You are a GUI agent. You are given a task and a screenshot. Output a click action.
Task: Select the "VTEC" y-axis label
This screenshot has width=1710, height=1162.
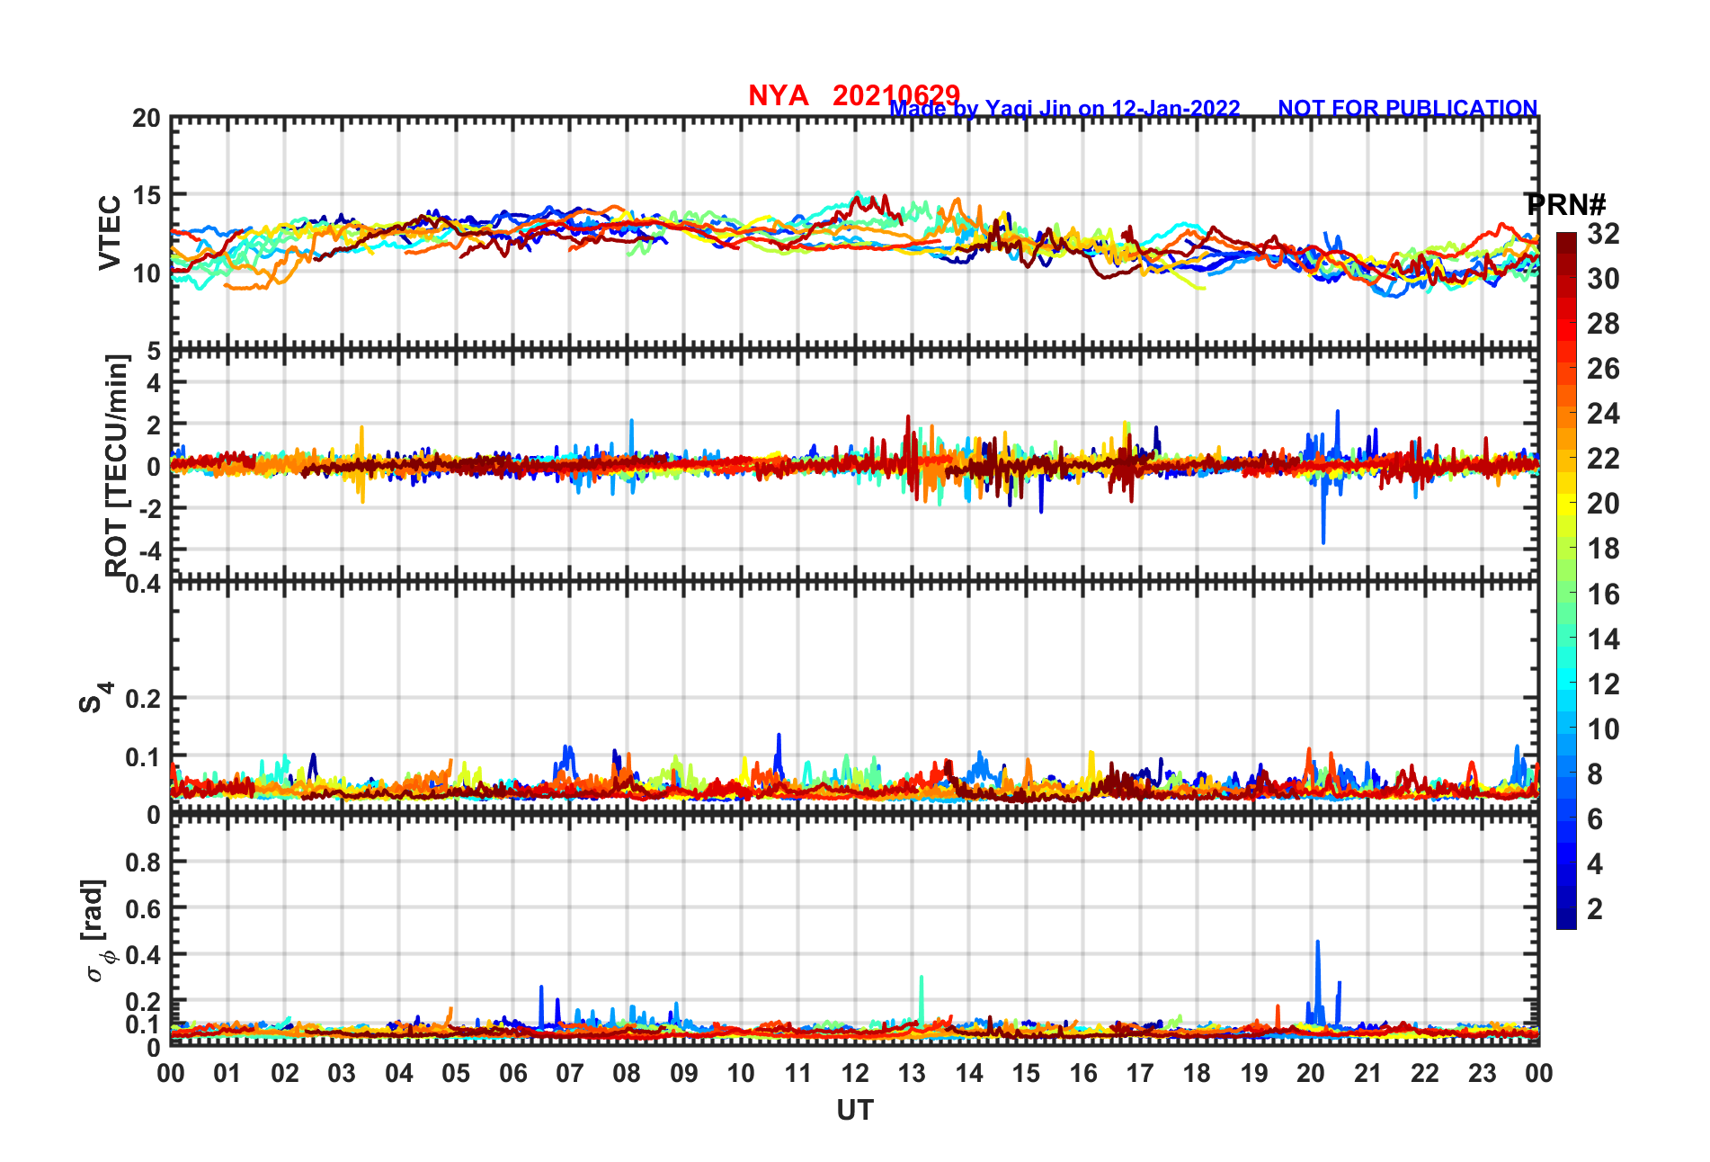coord(110,232)
